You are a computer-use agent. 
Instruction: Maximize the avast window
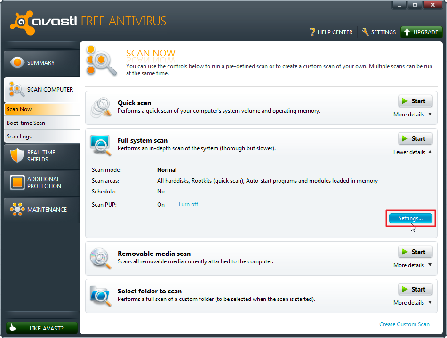[415, 5]
